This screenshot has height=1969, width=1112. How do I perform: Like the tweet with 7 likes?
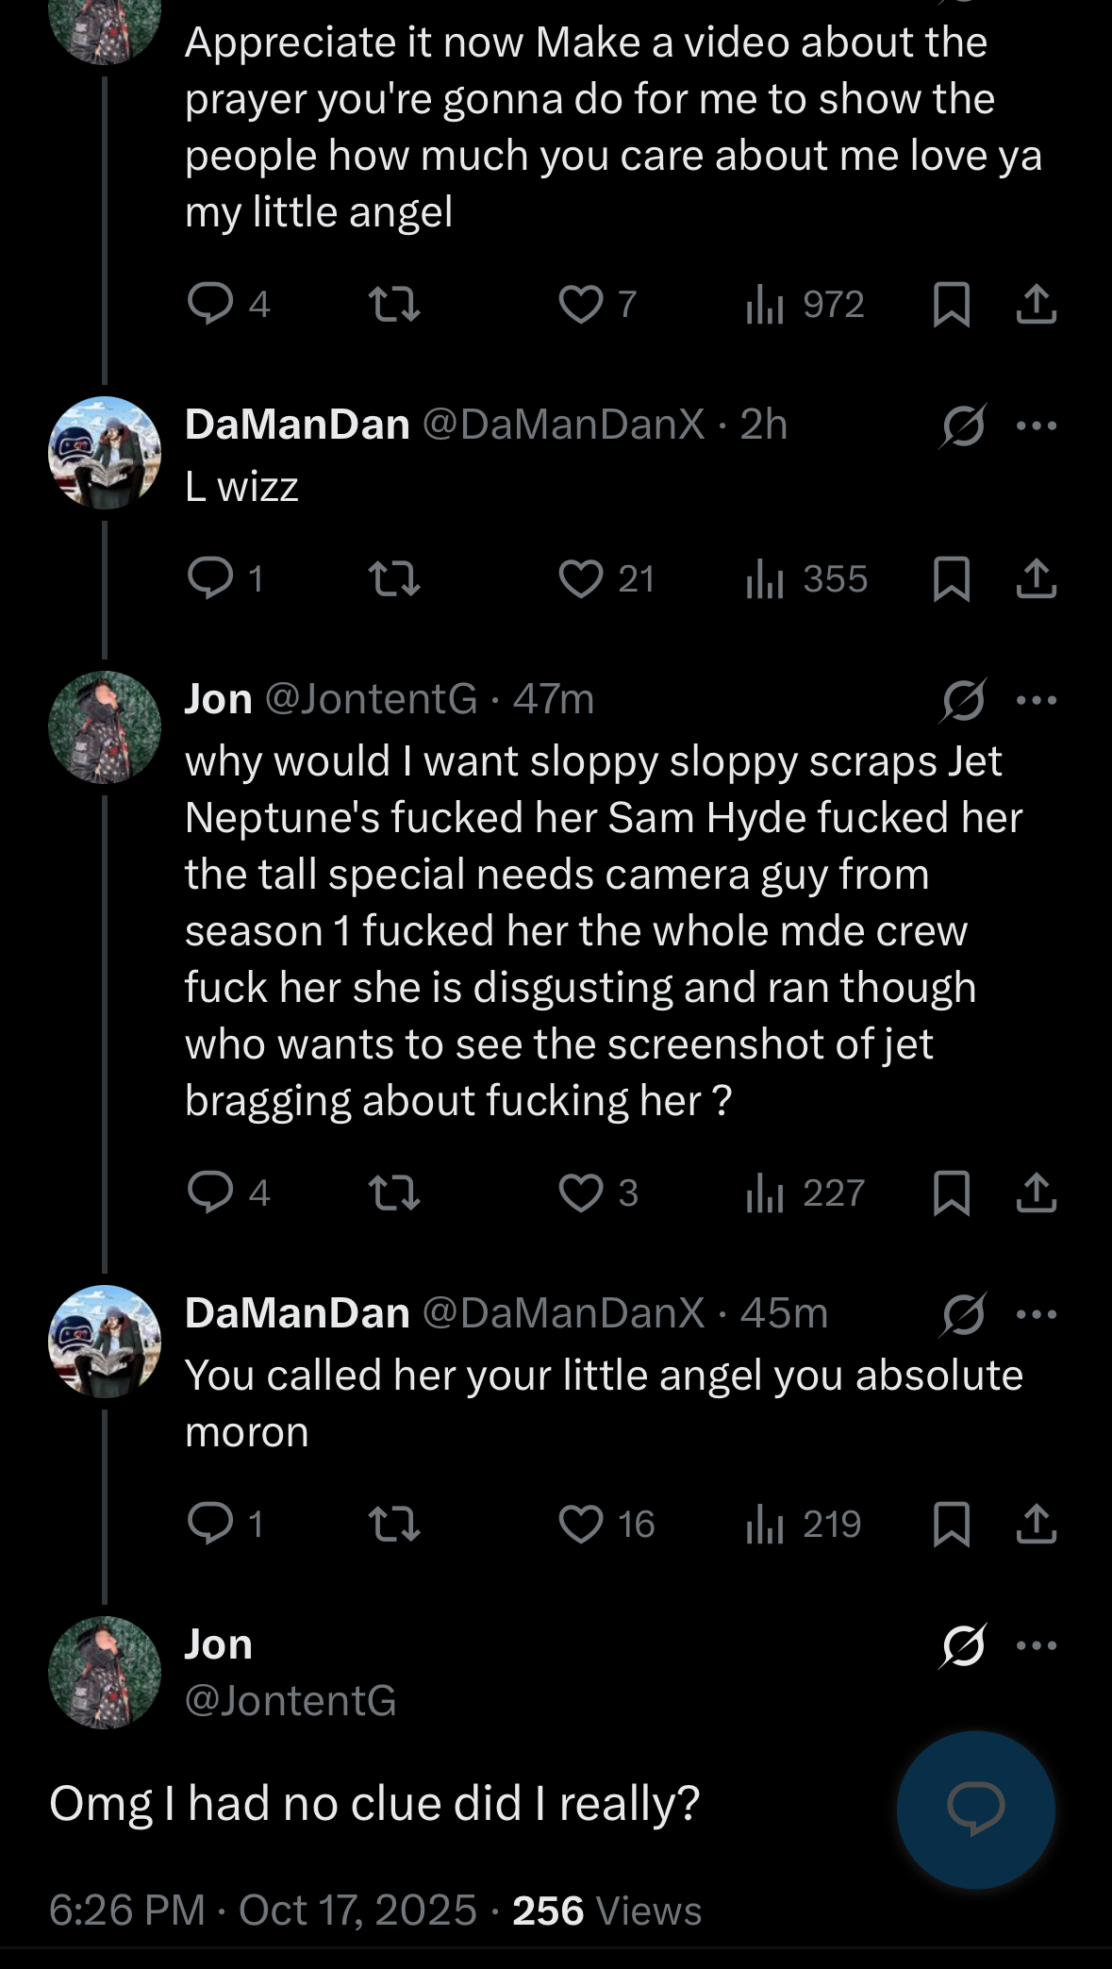click(581, 305)
